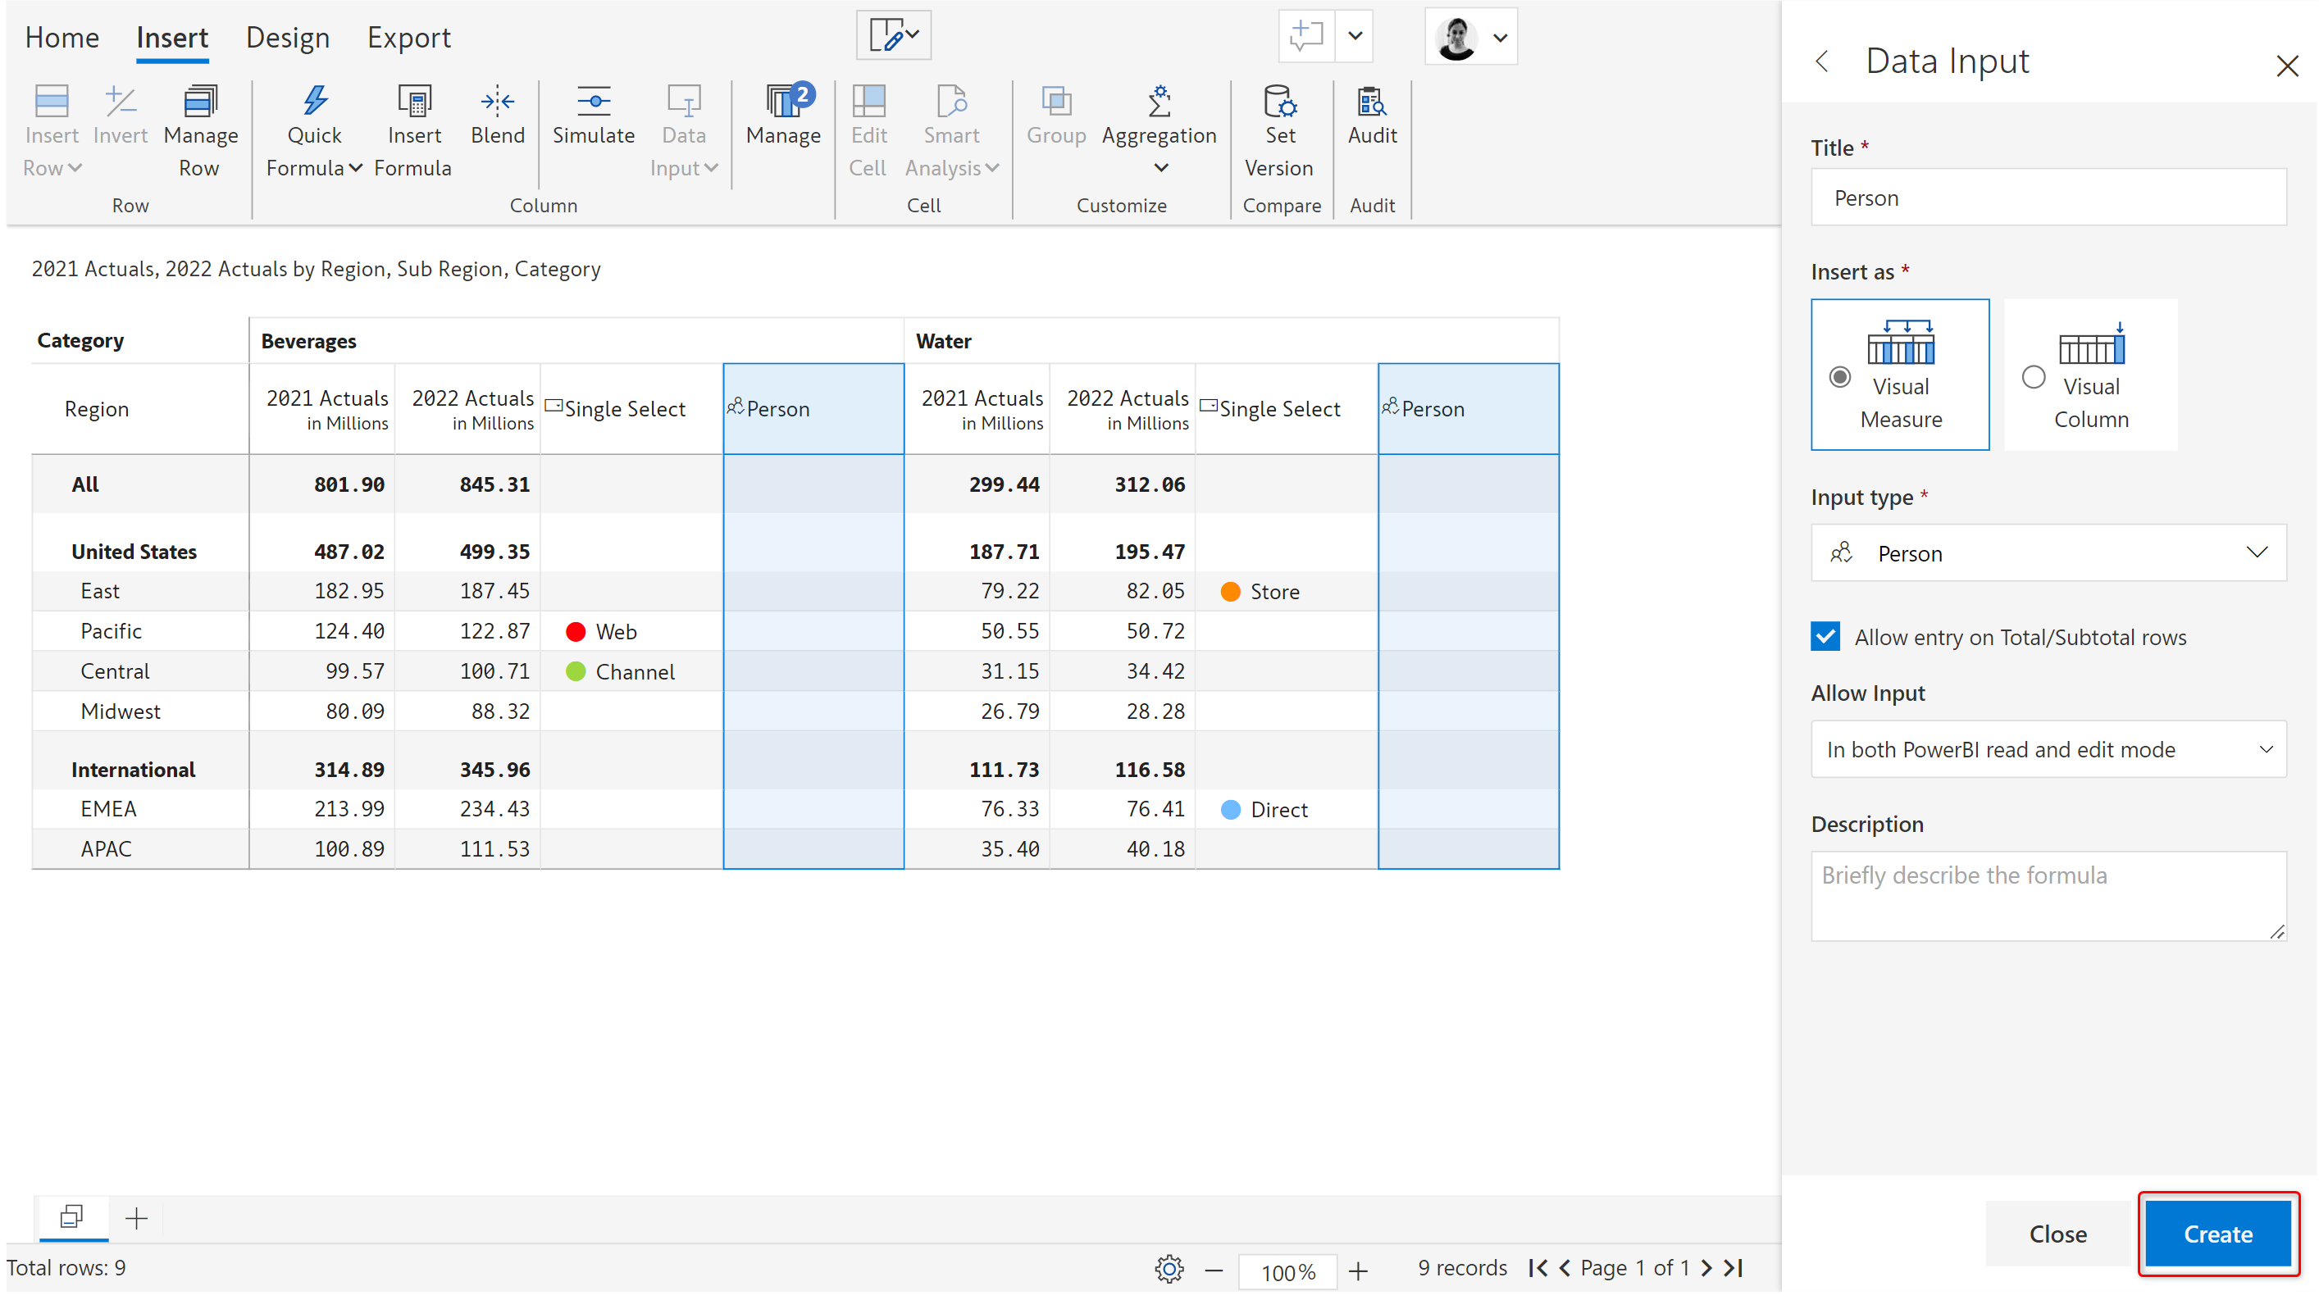2319x1300 pixels.
Task: Click the Simulate icon
Action: [x=593, y=101]
